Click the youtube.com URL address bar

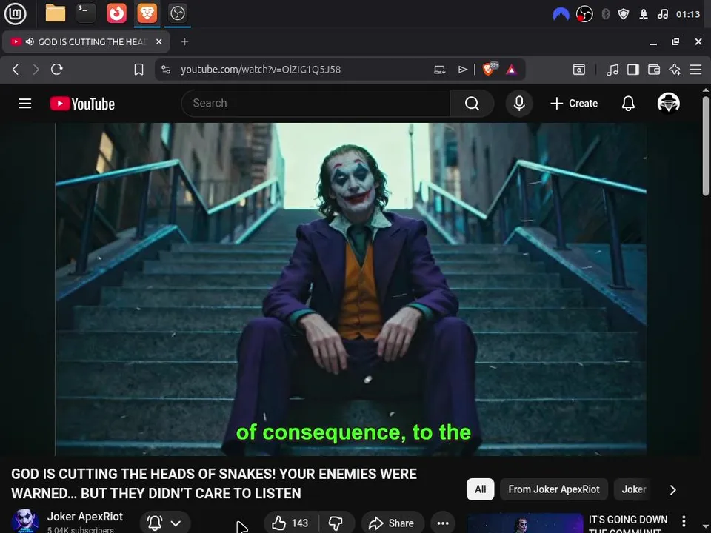(x=261, y=70)
